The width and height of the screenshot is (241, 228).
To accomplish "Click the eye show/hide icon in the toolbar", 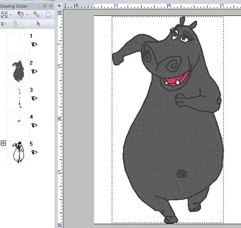I will point(3,24).
